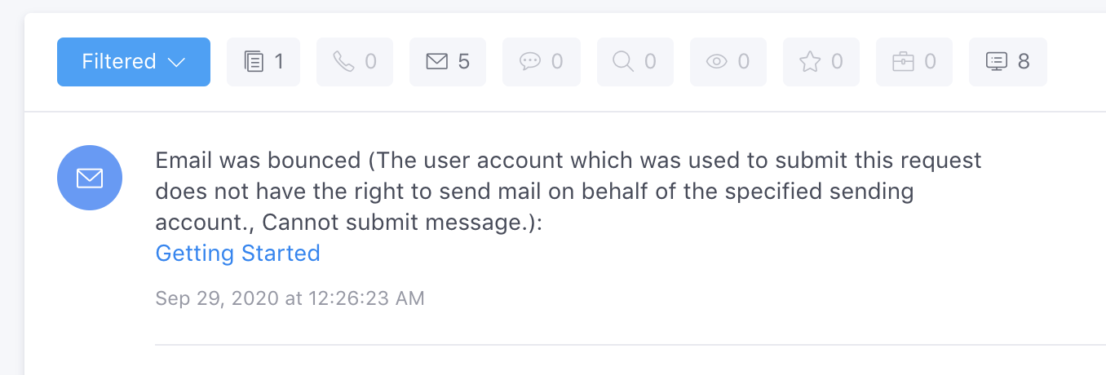Image resolution: width=1106 pixels, height=375 pixels.
Task: Toggle the magnifier searches filter icon
Action: coord(623,62)
